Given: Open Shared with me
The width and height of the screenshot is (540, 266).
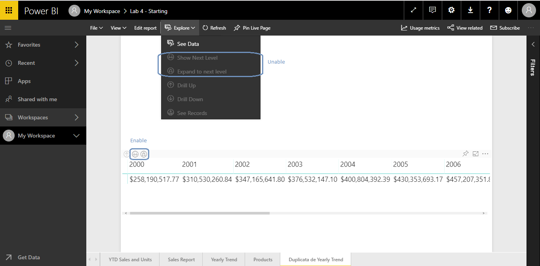Looking at the screenshot, I should pyautogui.click(x=43, y=99).
